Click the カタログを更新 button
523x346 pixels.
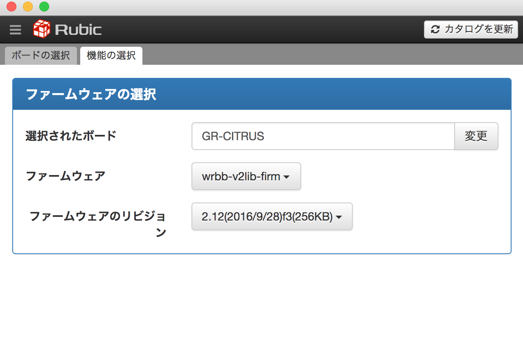[x=471, y=29]
